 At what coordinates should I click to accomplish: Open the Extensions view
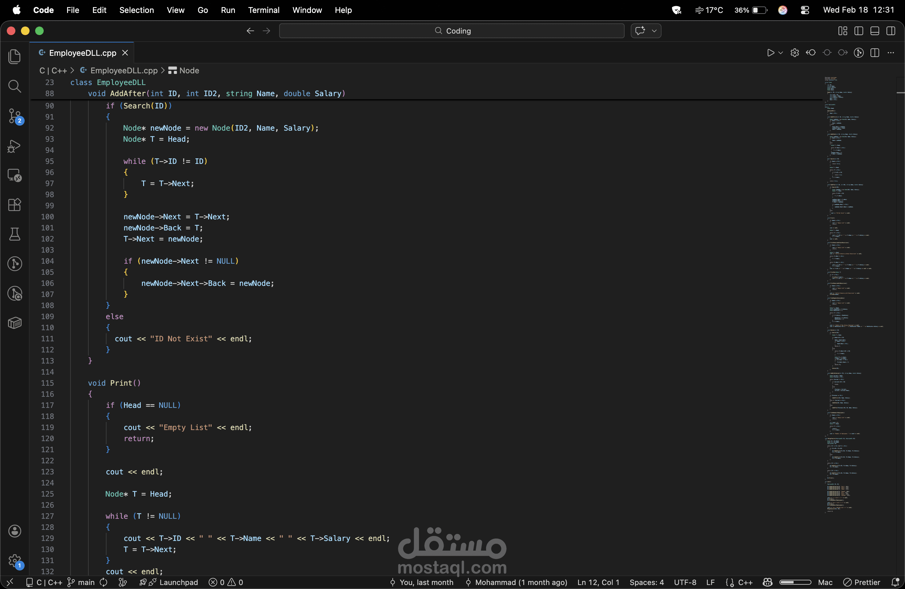[x=14, y=205]
